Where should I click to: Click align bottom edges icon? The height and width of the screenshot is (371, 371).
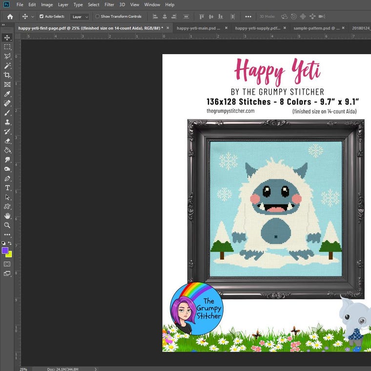pyautogui.click(x=221, y=17)
